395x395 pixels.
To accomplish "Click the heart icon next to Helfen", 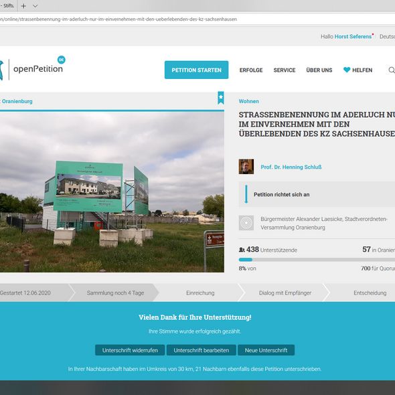I will pos(347,70).
